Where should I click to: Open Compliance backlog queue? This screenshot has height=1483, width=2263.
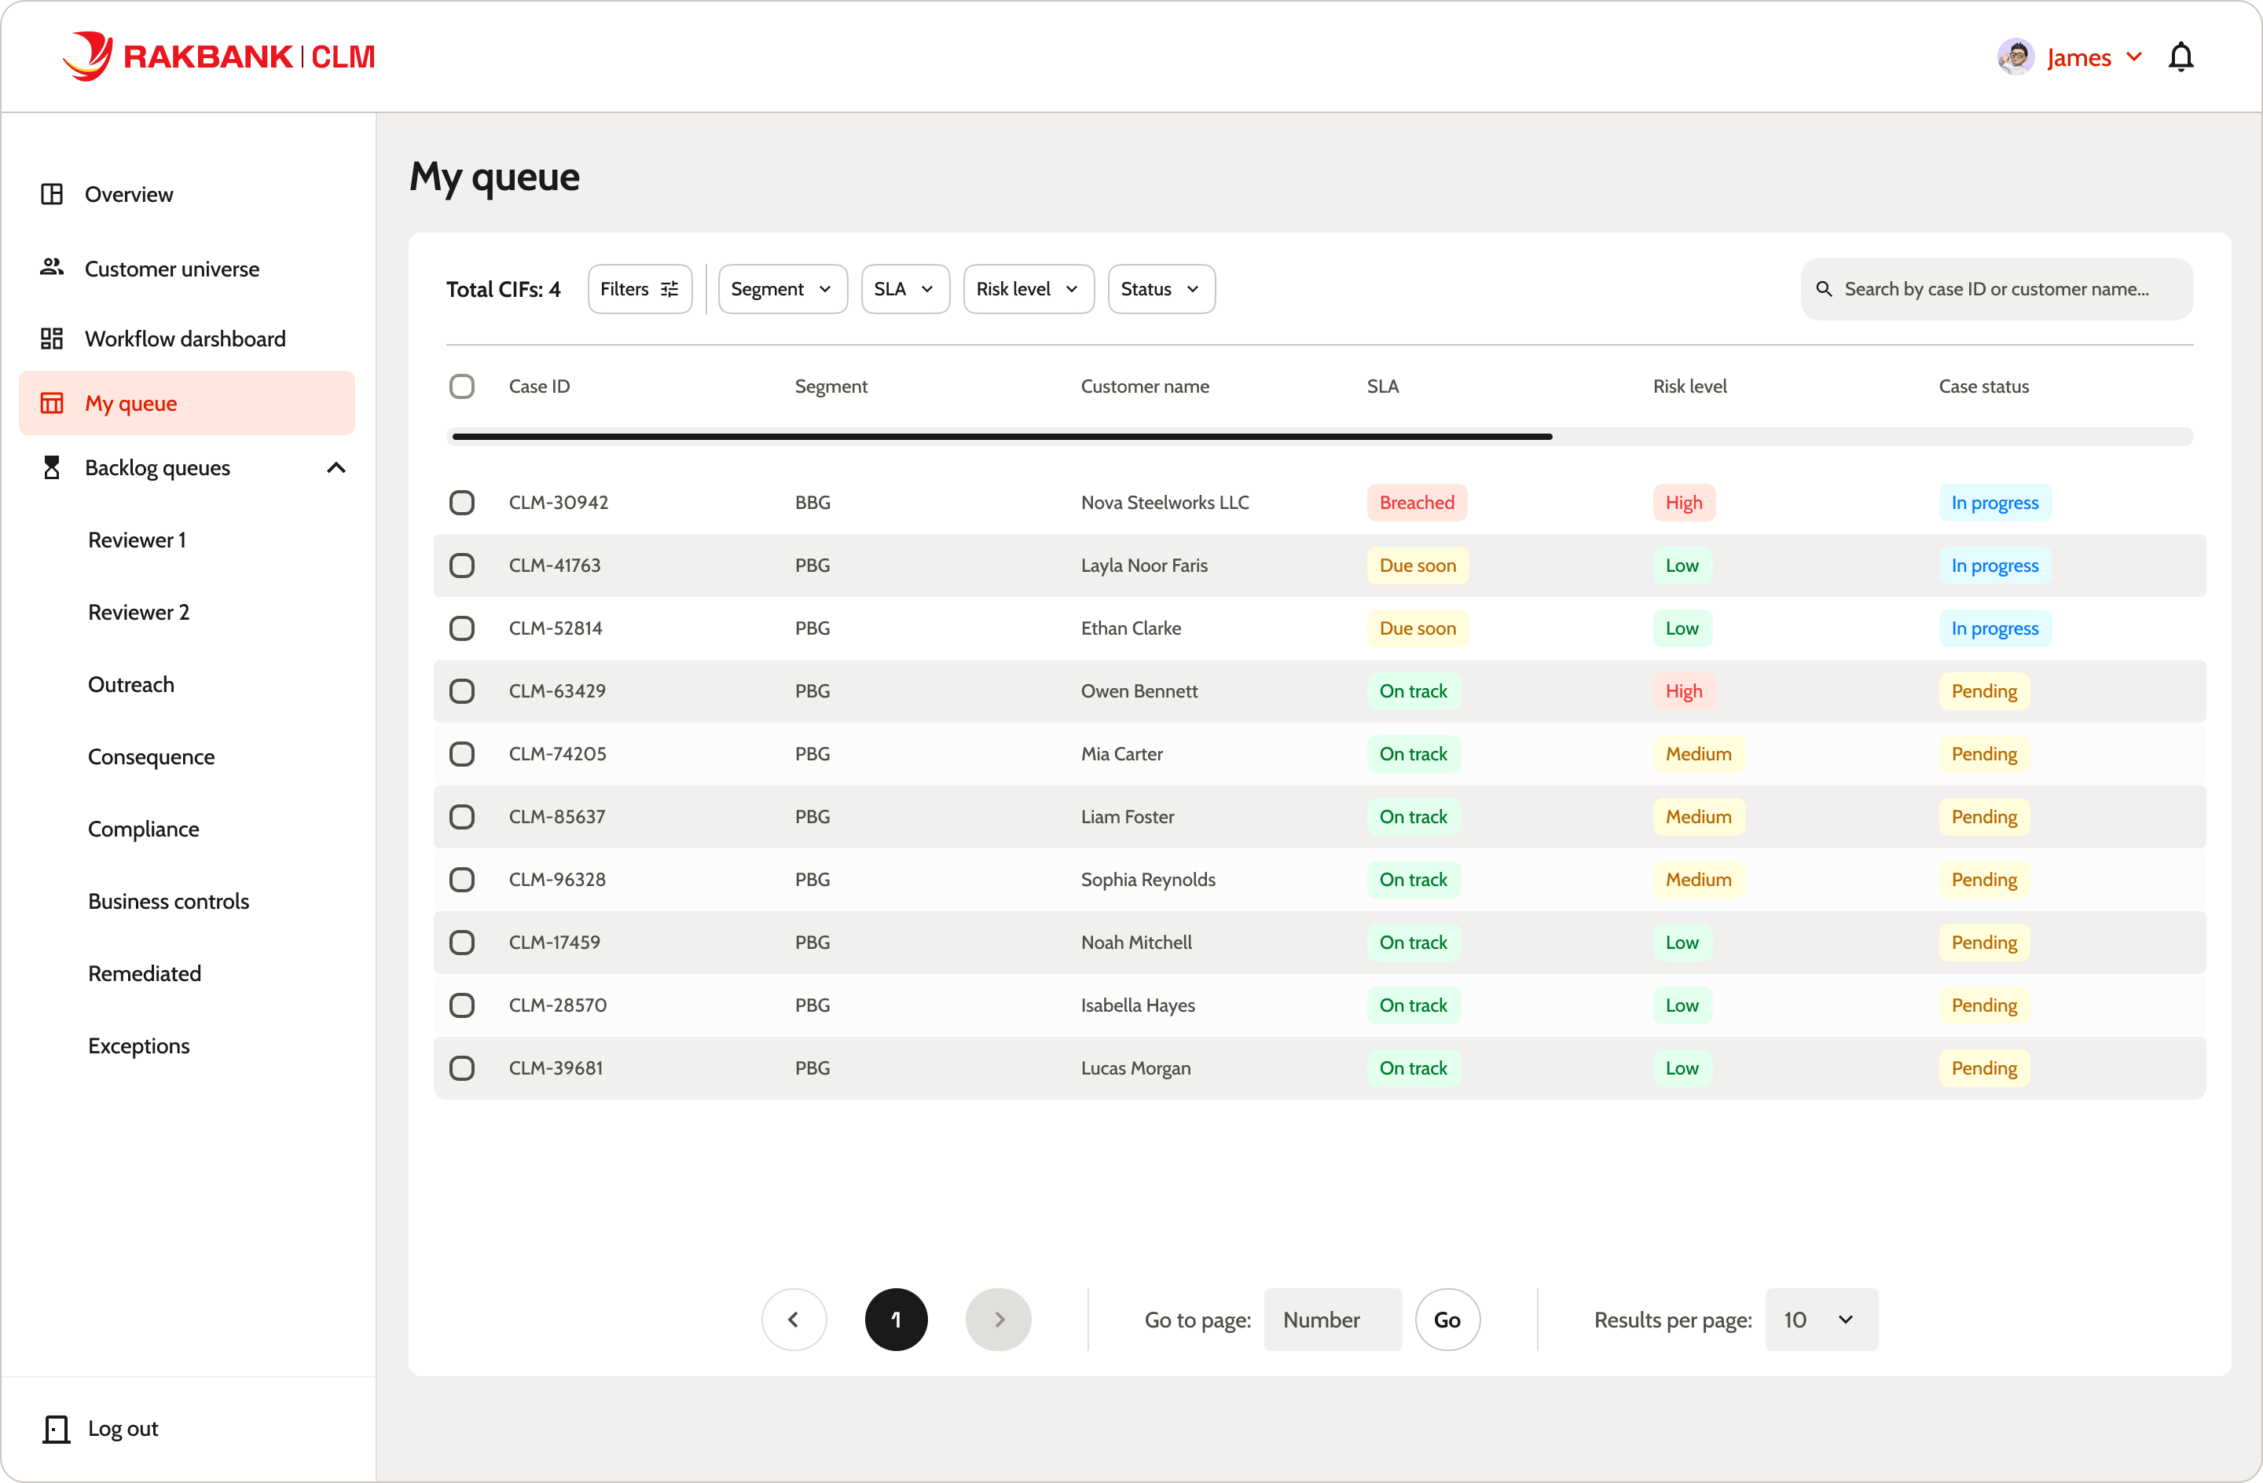coord(144,829)
